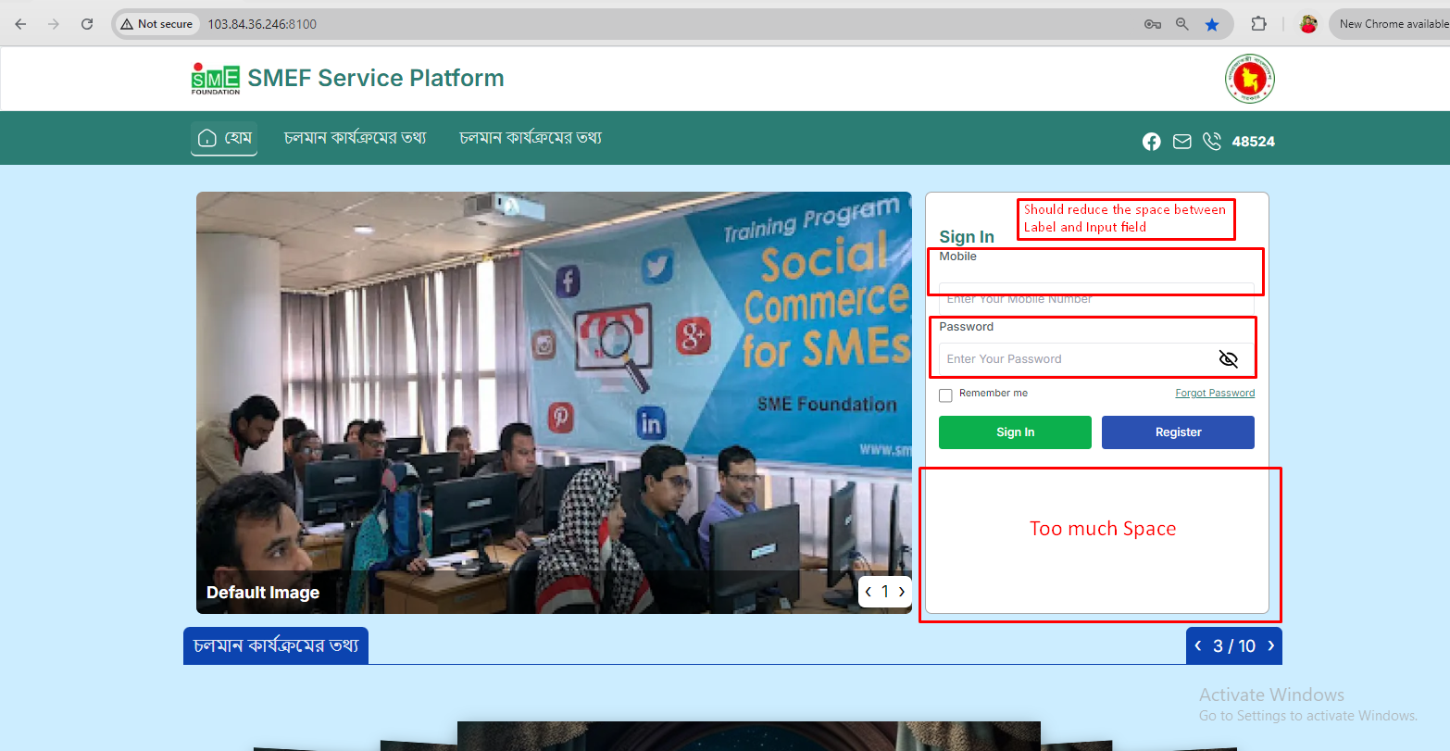Click the email envelope icon

(1182, 142)
